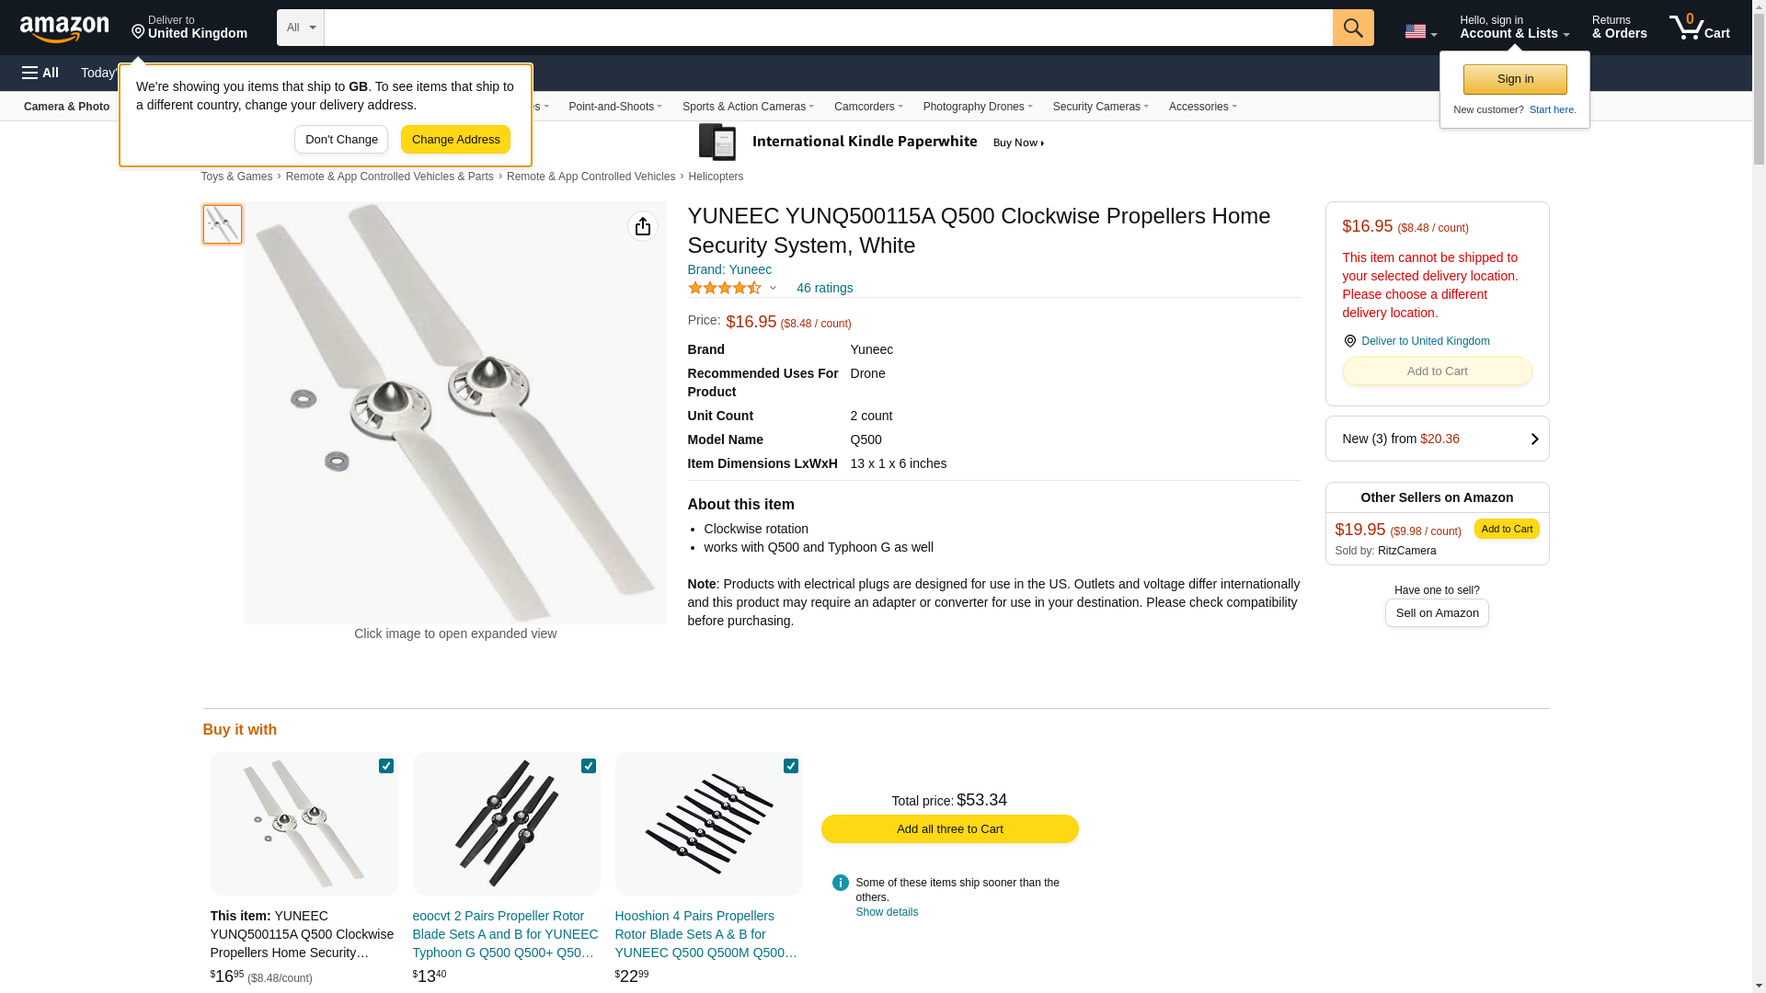Uncheck the first Buy it with item checkbox
1766x993 pixels.
385,766
